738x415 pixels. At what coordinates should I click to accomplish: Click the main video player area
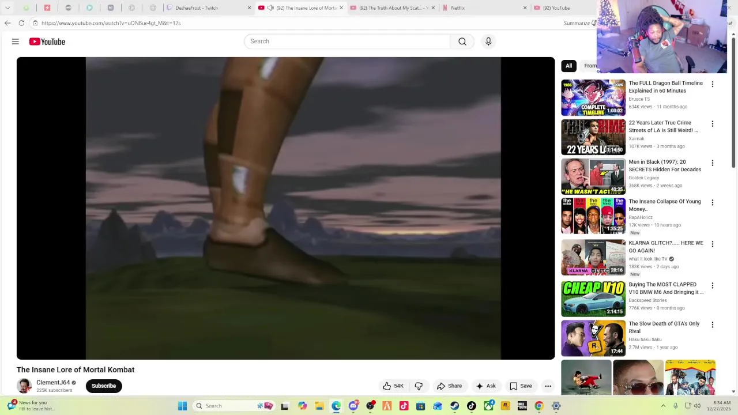pyautogui.click(x=285, y=208)
